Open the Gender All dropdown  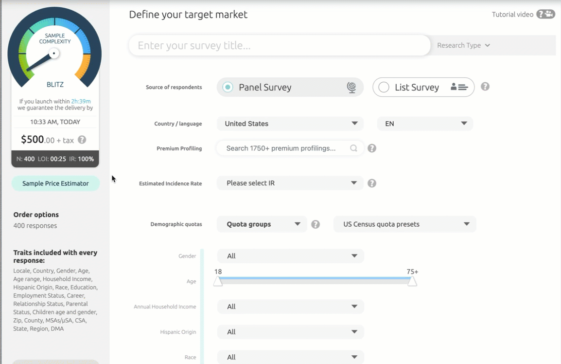point(290,256)
